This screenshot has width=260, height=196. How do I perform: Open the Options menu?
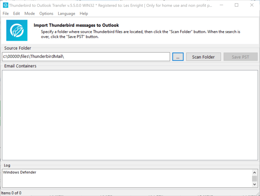pos(46,14)
